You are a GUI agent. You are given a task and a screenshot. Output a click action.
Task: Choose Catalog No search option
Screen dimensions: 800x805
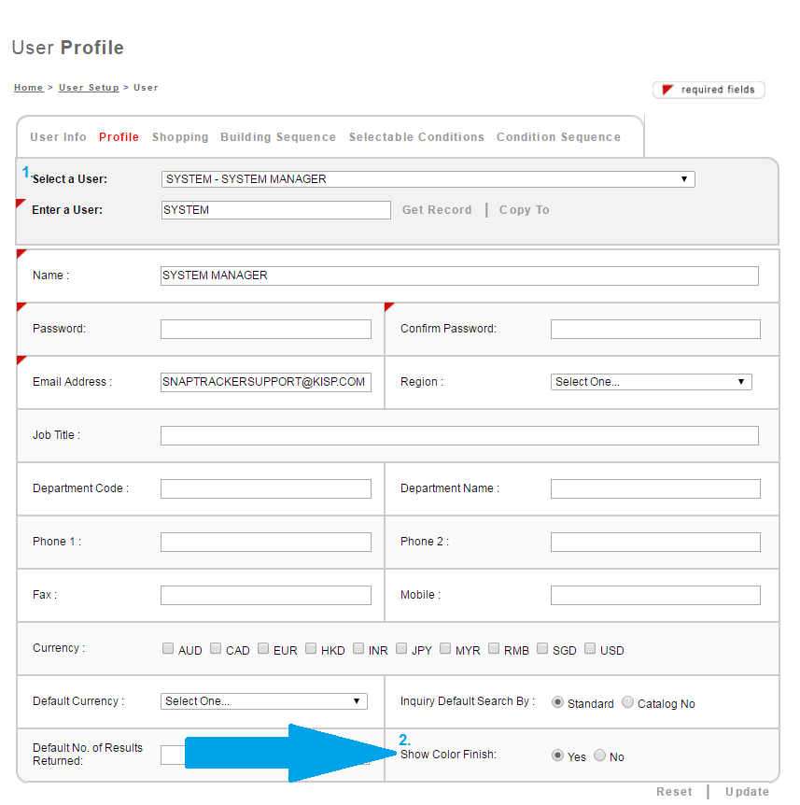pyautogui.click(x=628, y=702)
